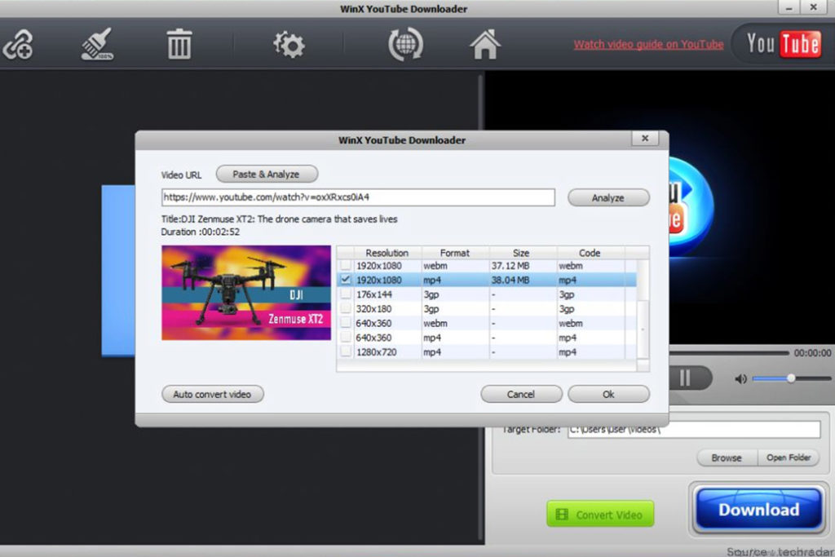The image size is (835, 557).
Task: Click the YouTube logo in toolbar
Action: [x=784, y=44]
